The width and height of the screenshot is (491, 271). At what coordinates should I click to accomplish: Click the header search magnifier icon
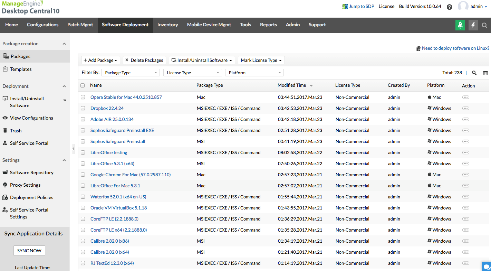pos(484,25)
